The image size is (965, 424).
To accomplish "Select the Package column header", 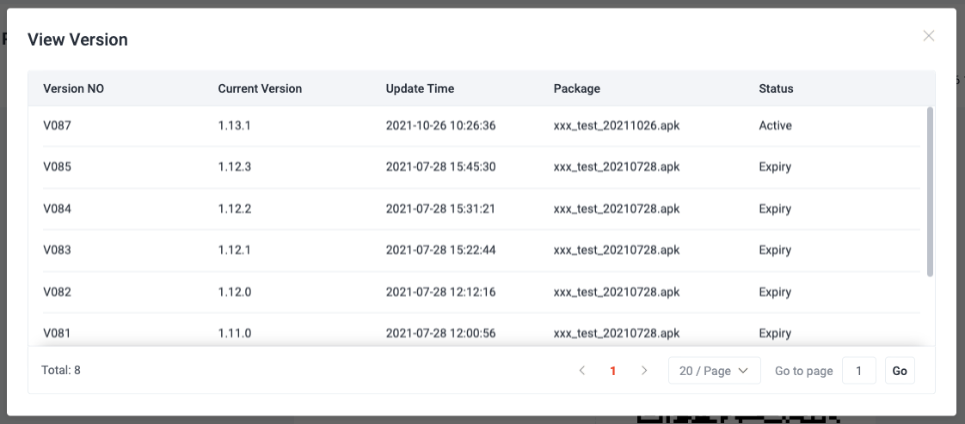I will tap(576, 88).
